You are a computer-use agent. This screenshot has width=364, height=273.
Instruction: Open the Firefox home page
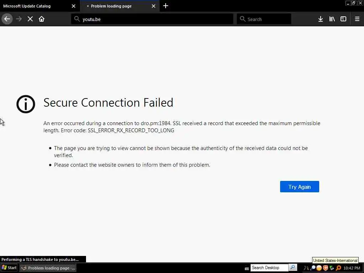pyautogui.click(x=42, y=19)
